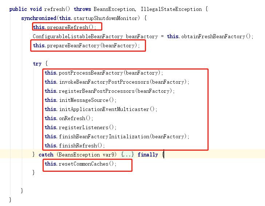Click BeansException in method signature
Image resolution: width=265 pixels, height=206 pixels.
point(114,9)
